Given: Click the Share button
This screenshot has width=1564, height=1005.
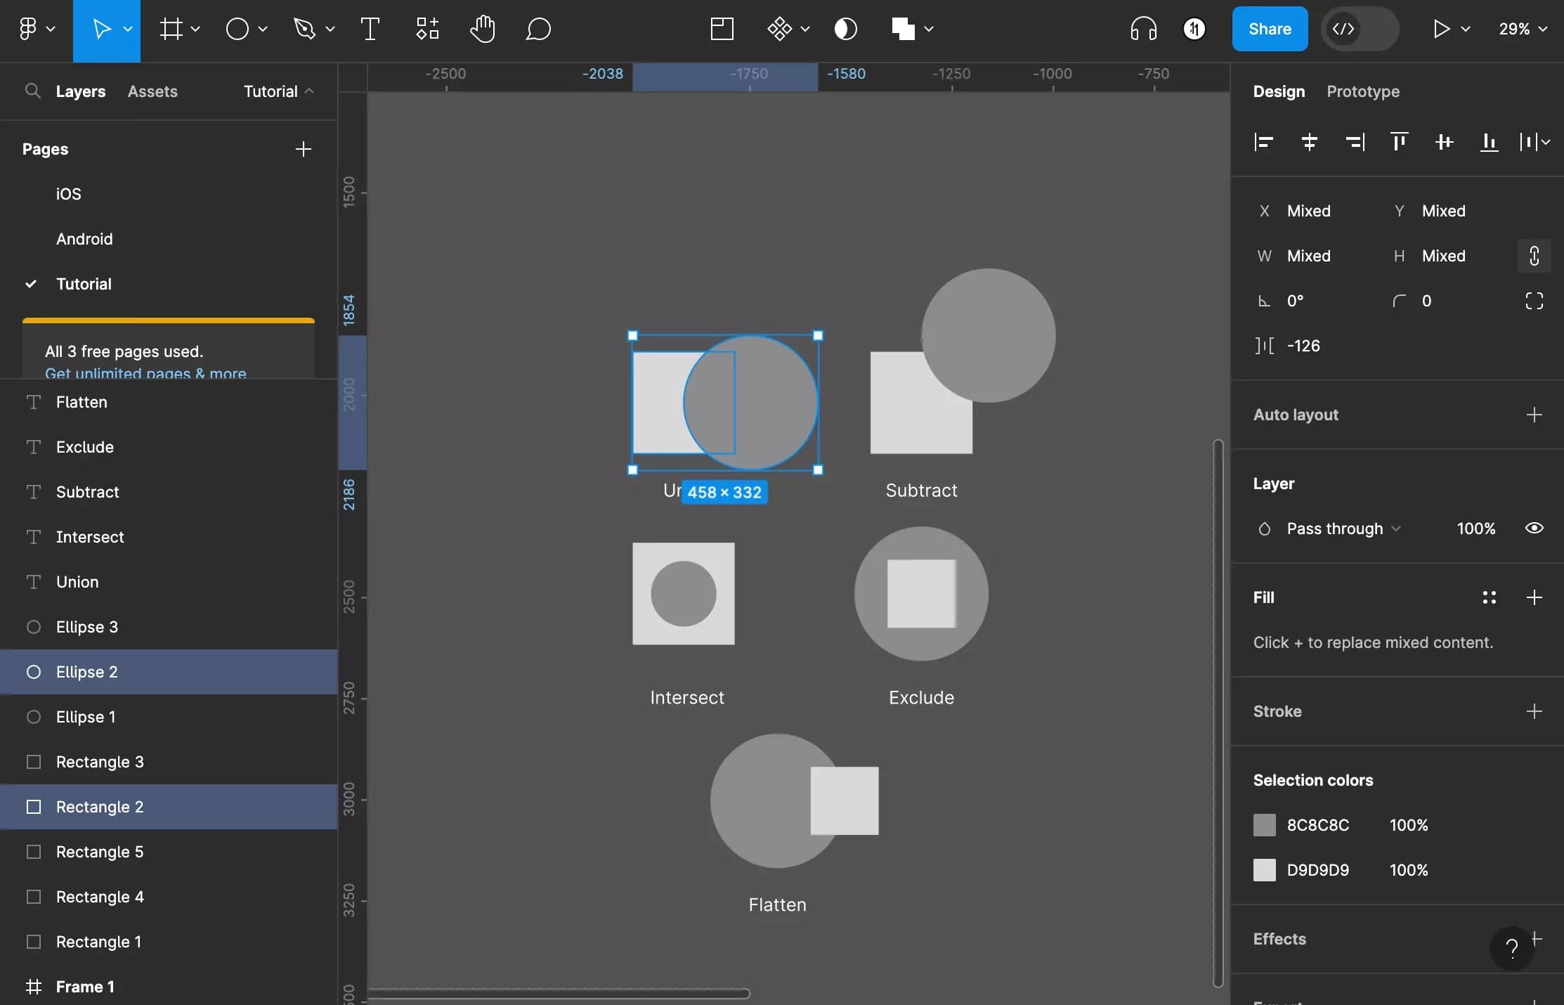Looking at the screenshot, I should (x=1270, y=30).
